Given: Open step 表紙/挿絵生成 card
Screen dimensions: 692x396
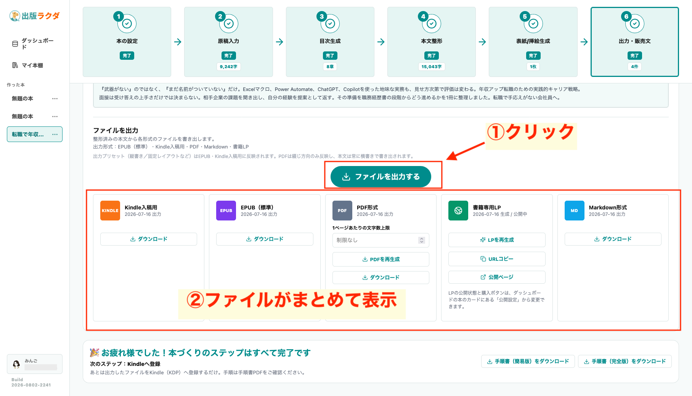Looking at the screenshot, I should [x=533, y=42].
